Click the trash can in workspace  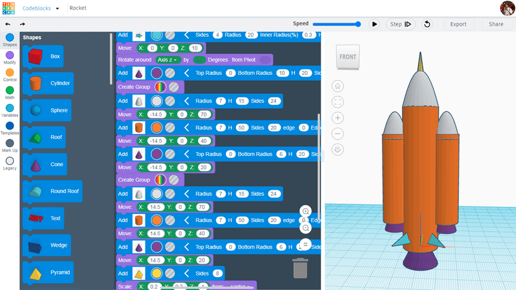[300, 268]
